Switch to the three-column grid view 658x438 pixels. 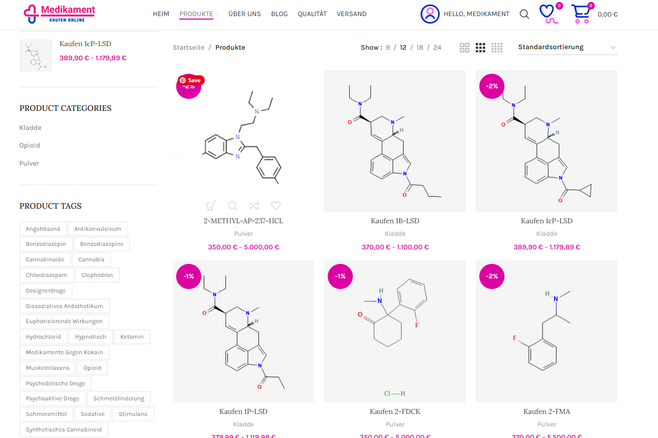(480, 48)
